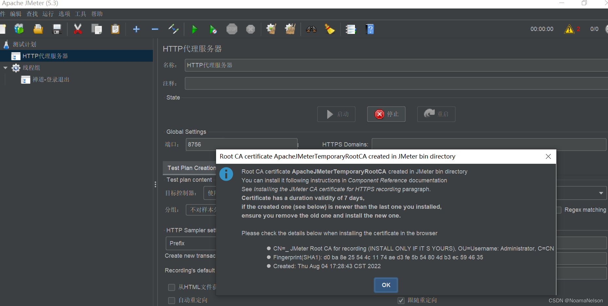The height and width of the screenshot is (306, 608).
Task: Switch to Test Plan Creation tab
Action: (190, 168)
